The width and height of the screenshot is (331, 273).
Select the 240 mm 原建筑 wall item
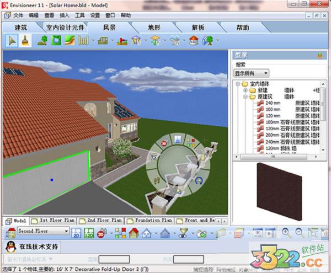288,103
